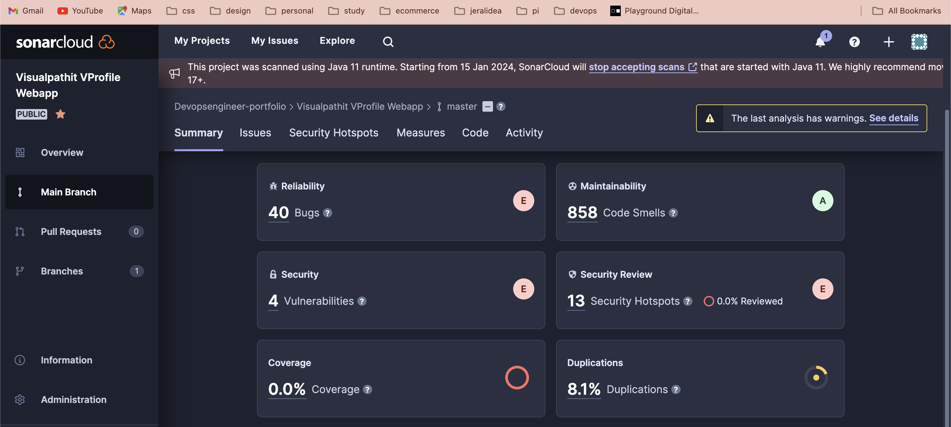This screenshot has width=951, height=427.
Task: Click the Reliability E rating badge
Action: point(523,201)
